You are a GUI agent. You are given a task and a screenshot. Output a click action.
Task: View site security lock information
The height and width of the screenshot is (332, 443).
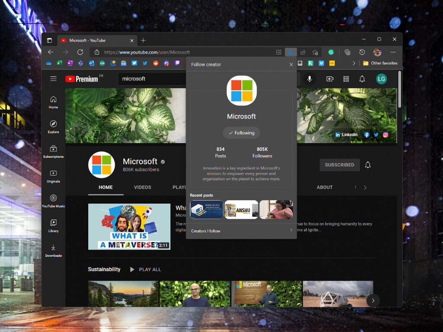pyautogui.click(x=97, y=52)
